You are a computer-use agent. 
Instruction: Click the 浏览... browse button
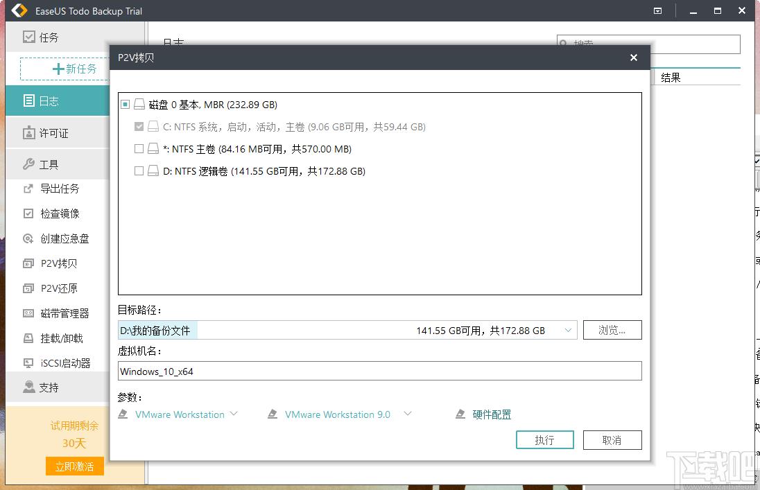coord(612,330)
